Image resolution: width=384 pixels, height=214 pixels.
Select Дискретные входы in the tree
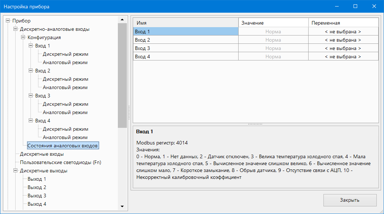click(42, 154)
